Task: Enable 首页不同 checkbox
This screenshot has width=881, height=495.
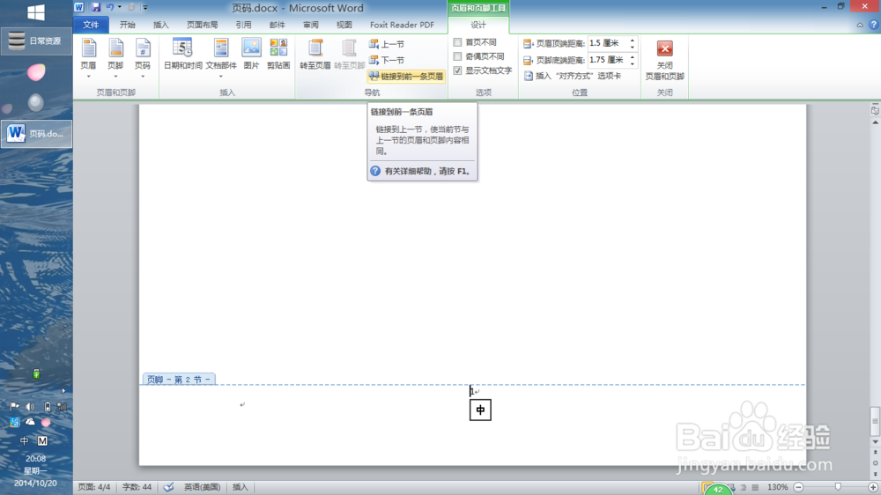Action: point(457,42)
